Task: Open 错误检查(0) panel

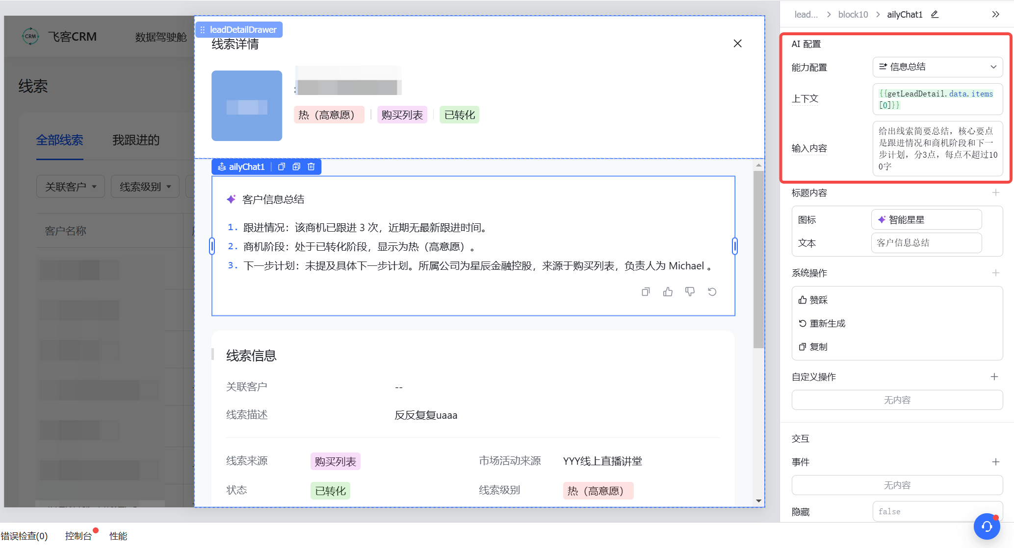Action: [24, 536]
